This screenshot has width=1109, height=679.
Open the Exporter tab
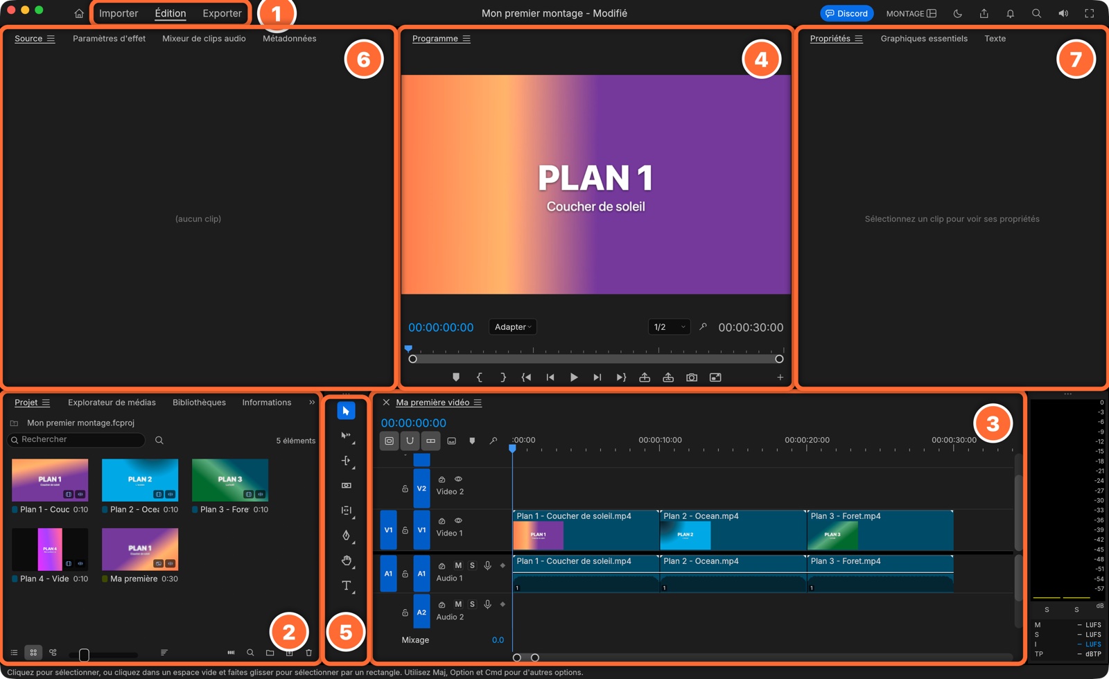[x=222, y=13]
